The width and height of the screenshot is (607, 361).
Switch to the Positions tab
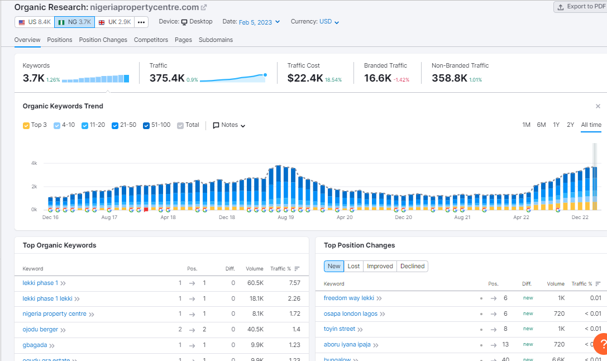60,40
